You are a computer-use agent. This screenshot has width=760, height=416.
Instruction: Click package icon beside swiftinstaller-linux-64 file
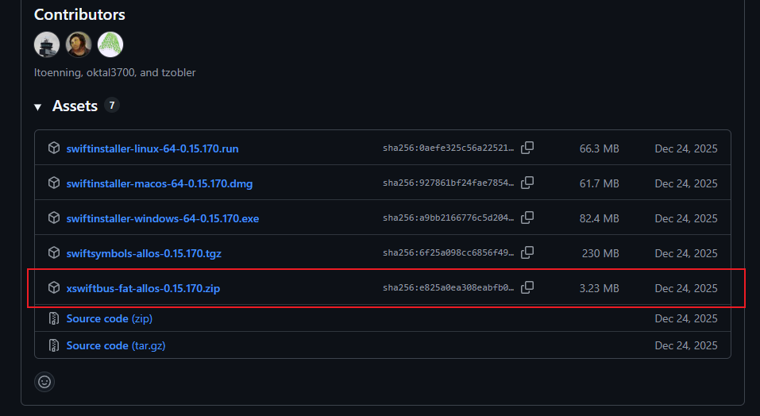point(54,148)
